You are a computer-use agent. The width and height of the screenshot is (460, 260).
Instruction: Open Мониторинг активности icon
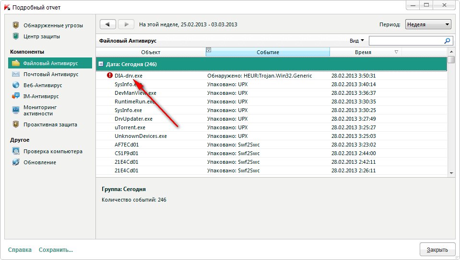point(16,110)
